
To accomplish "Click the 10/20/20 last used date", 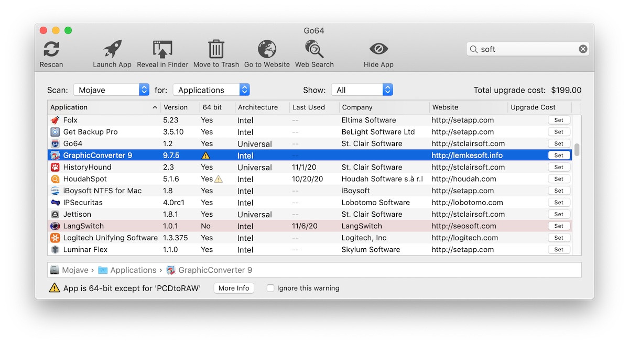I will point(308,179).
